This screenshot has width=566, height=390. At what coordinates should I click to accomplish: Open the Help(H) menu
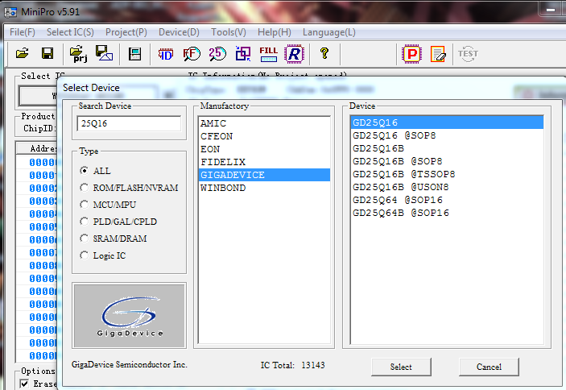pos(274,32)
